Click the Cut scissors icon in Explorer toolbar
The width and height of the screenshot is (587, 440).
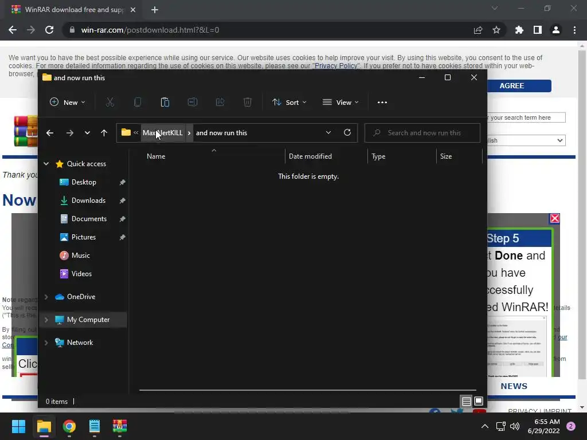coord(109,102)
